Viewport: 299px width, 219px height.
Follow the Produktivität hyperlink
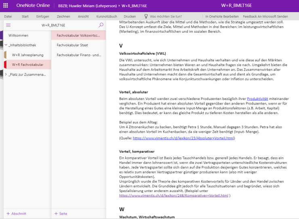[257, 99]
